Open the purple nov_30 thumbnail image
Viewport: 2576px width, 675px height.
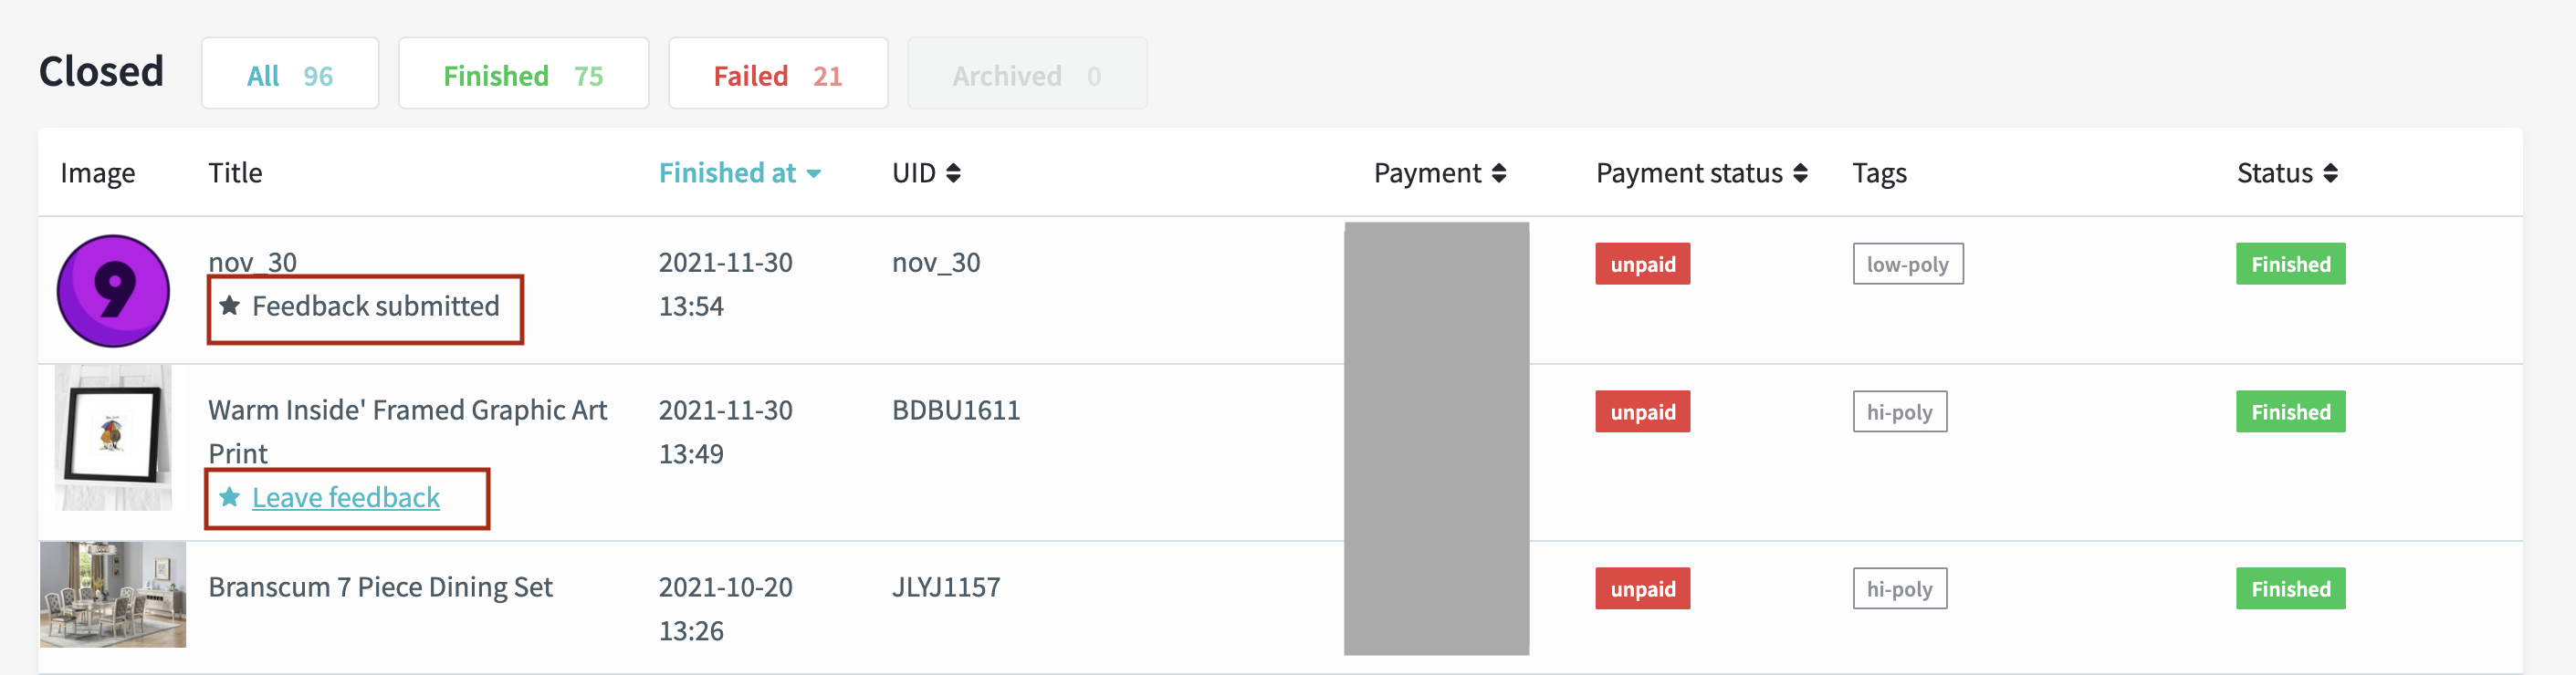tap(113, 291)
